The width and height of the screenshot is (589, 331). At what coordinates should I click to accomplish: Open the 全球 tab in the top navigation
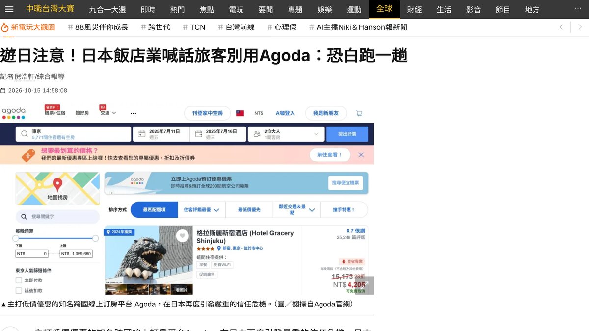[384, 9]
